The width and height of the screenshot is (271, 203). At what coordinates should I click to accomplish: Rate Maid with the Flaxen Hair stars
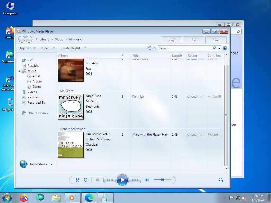196,135
